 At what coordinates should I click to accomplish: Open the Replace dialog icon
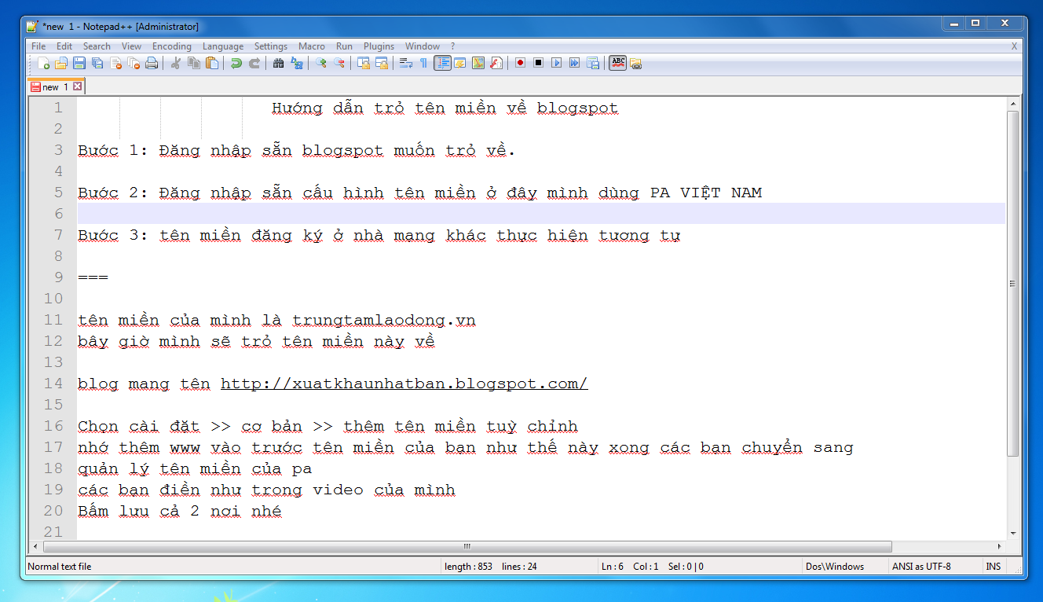click(x=297, y=63)
